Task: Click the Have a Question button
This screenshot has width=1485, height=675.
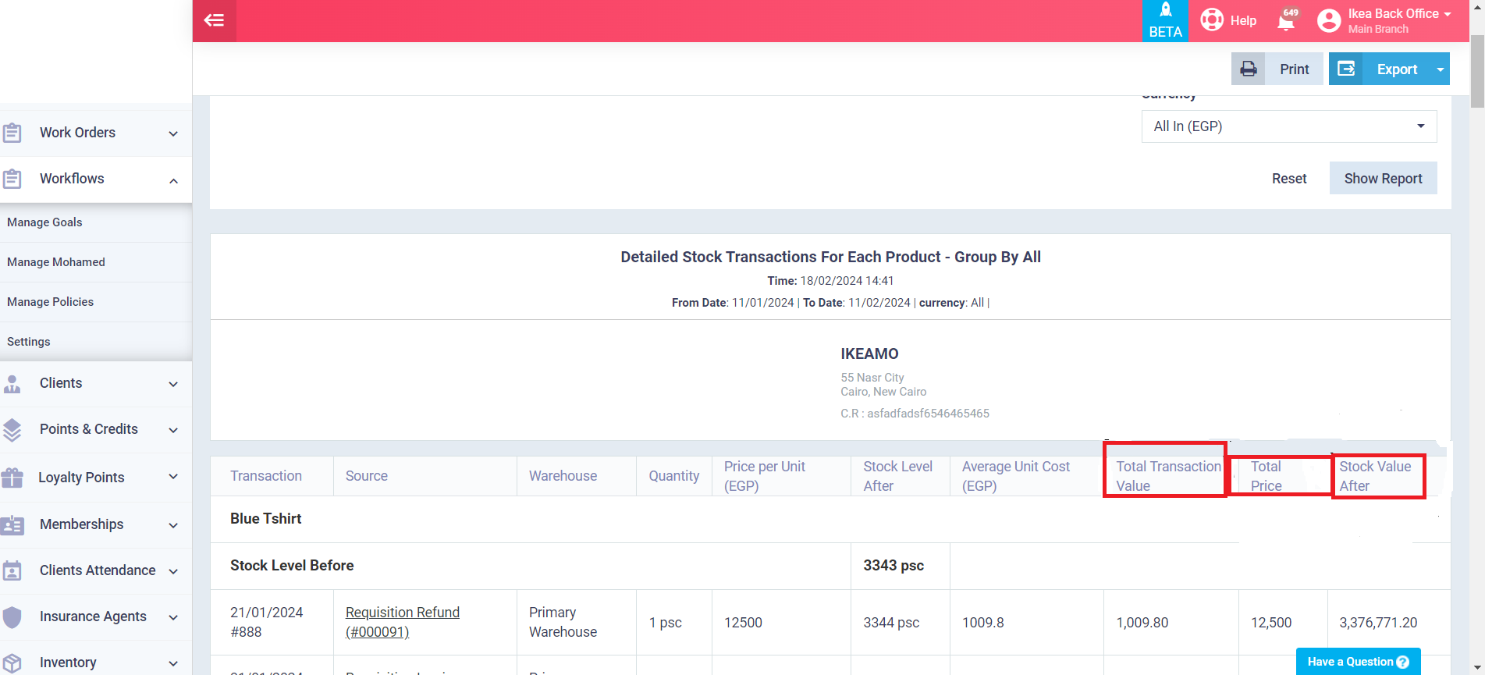Action: pyautogui.click(x=1358, y=662)
